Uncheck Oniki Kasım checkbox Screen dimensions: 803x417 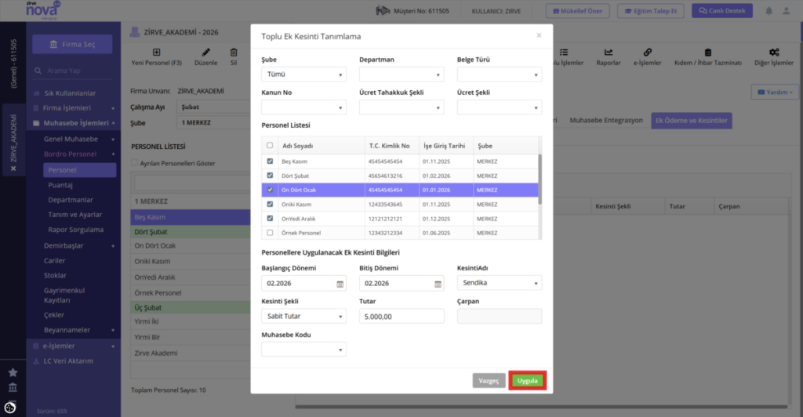[270, 204]
